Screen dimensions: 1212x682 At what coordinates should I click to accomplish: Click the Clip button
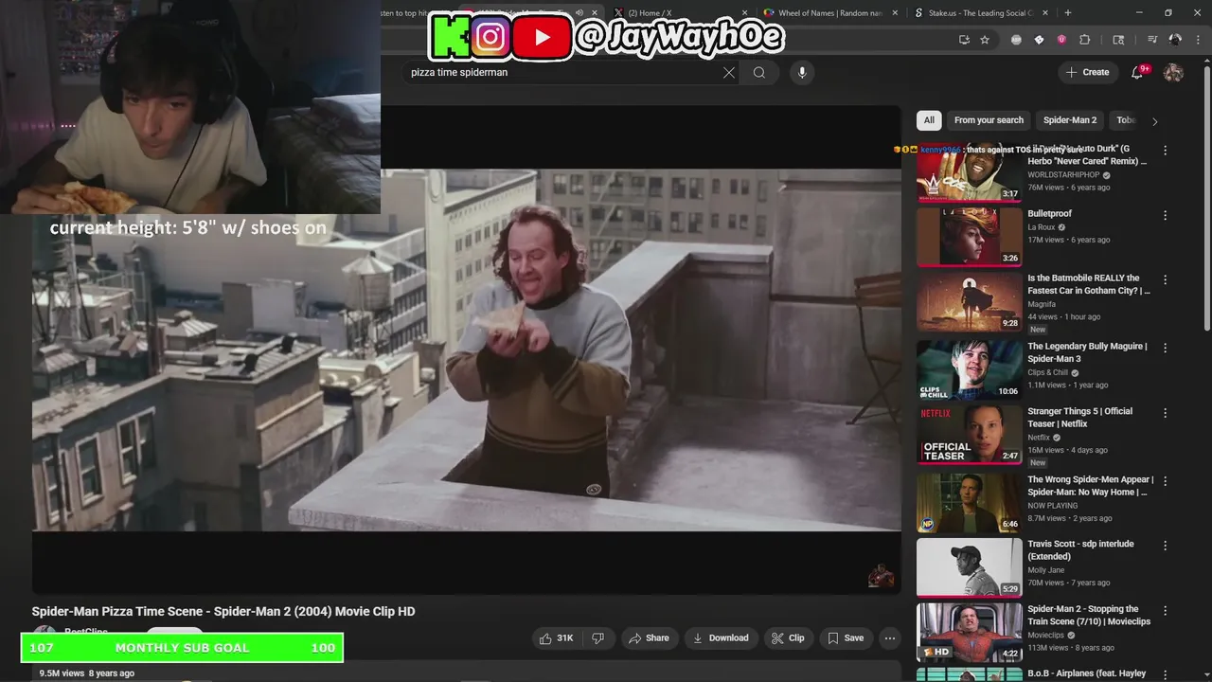pos(788,638)
